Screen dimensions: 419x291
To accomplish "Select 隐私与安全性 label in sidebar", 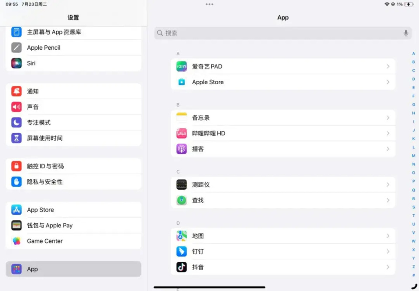I will click(45, 181).
